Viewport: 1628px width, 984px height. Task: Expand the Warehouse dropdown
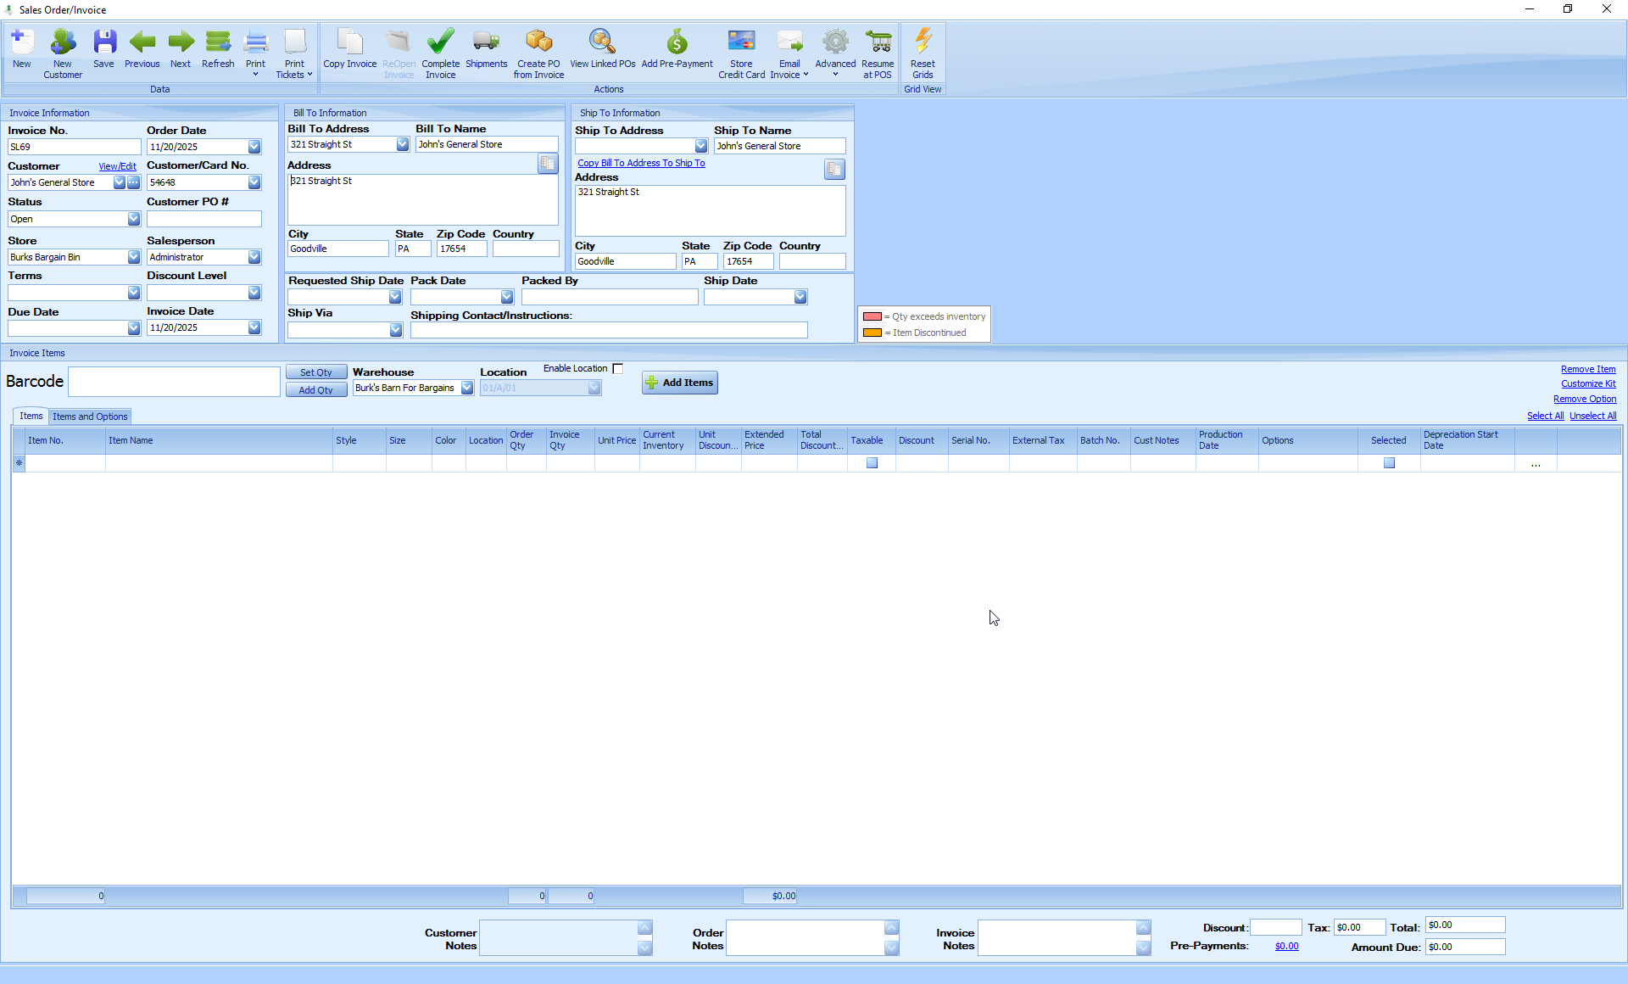click(467, 388)
